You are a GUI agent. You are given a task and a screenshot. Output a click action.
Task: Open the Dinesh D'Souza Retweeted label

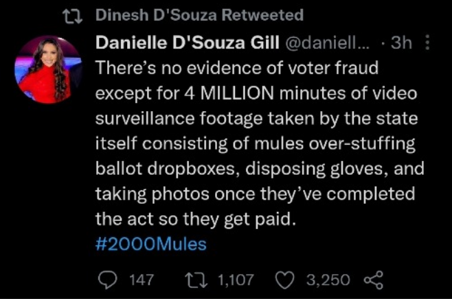pos(199,15)
